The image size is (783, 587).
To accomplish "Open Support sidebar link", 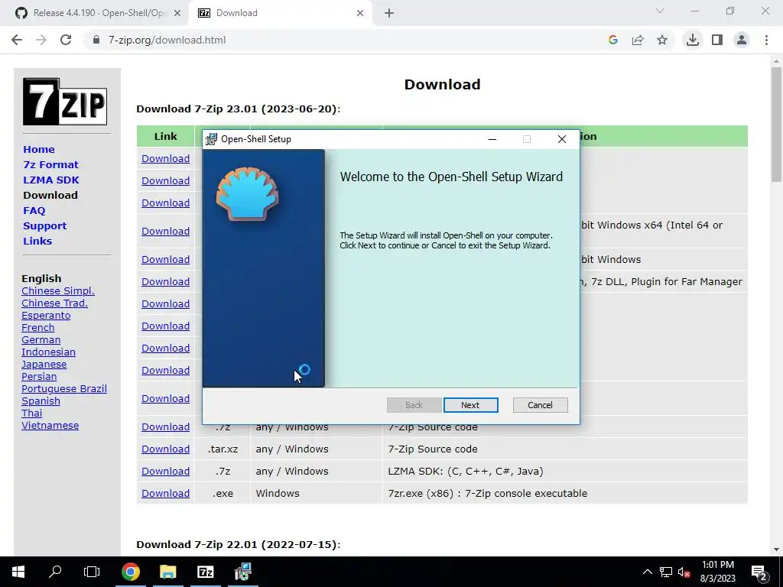I will click(44, 225).
